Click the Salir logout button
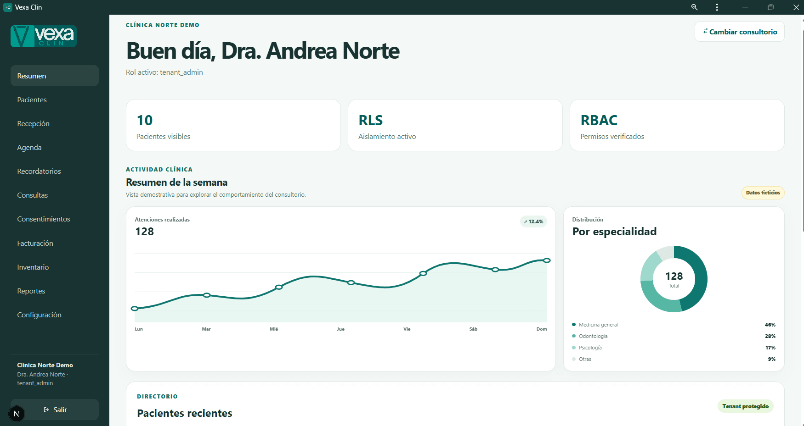804x426 pixels. click(x=55, y=409)
